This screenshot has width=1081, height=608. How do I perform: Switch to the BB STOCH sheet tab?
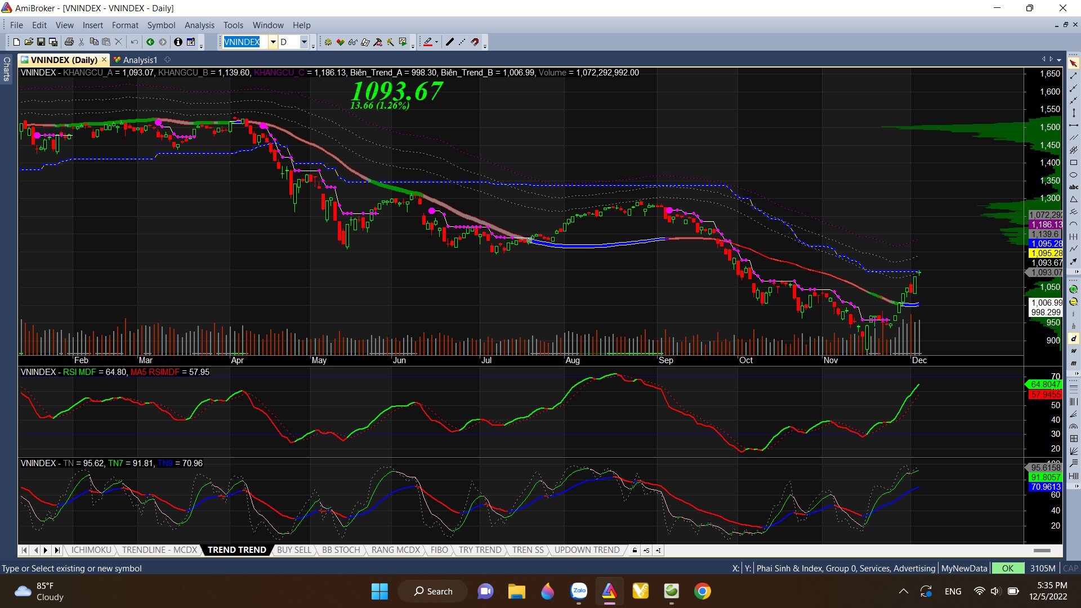coord(341,550)
